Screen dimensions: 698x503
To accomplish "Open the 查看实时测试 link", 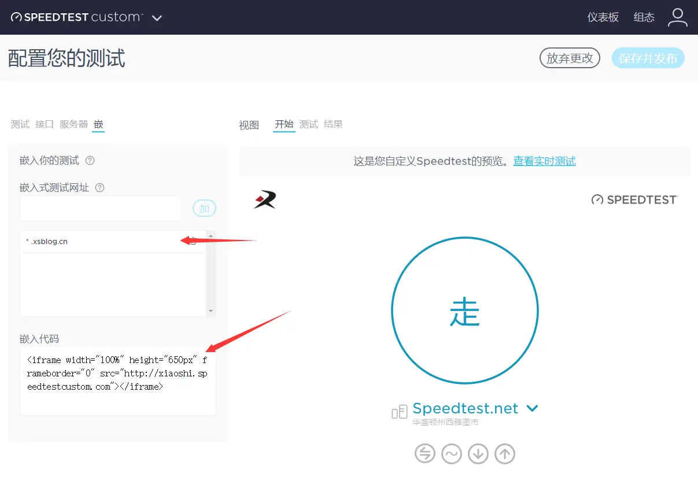I will [544, 161].
